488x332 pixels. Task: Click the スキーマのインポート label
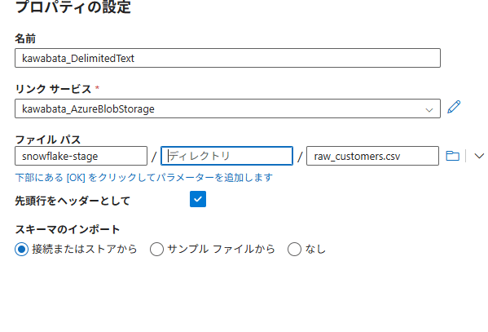click(x=68, y=229)
